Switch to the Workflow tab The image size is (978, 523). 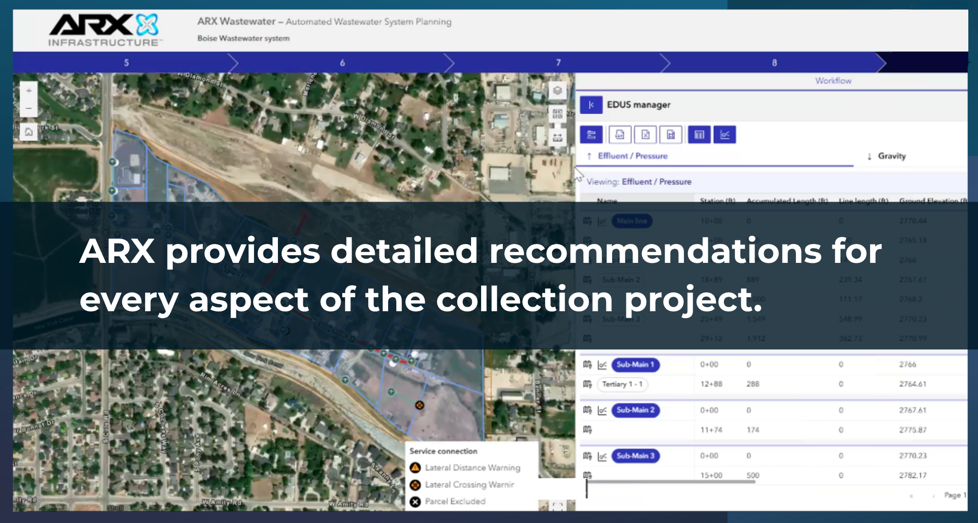833,81
